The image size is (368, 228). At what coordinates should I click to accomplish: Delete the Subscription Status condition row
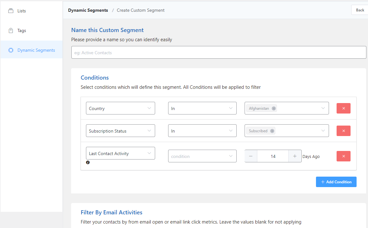click(x=343, y=131)
